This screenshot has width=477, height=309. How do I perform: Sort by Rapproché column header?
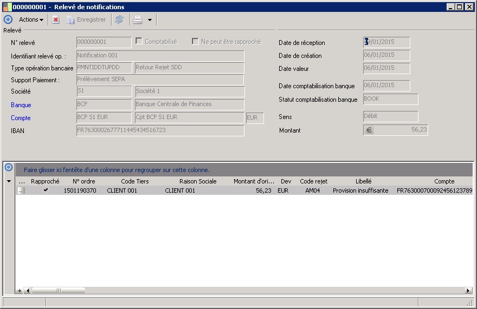pos(45,181)
